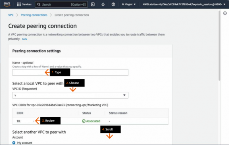Open the notifications bell
229x145 pixels.
pos(103,4)
